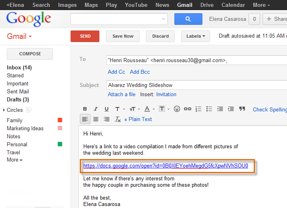Remove formatting with the Tx icon
Viewport: 287px width, 208px height.
tap(117, 119)
